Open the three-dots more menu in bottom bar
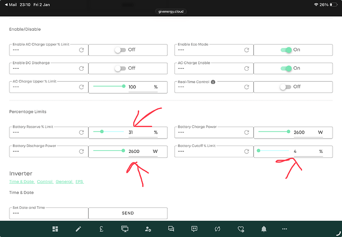342x237 pixels. click(x=285, y=229)
